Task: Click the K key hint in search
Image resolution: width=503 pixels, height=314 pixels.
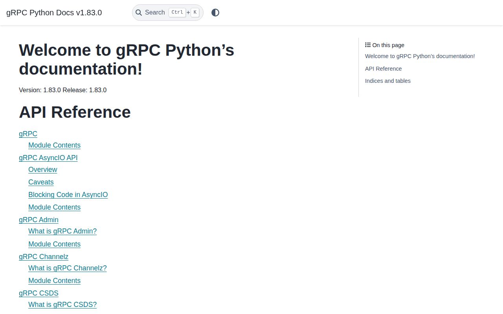Action: tap(195, 13)
